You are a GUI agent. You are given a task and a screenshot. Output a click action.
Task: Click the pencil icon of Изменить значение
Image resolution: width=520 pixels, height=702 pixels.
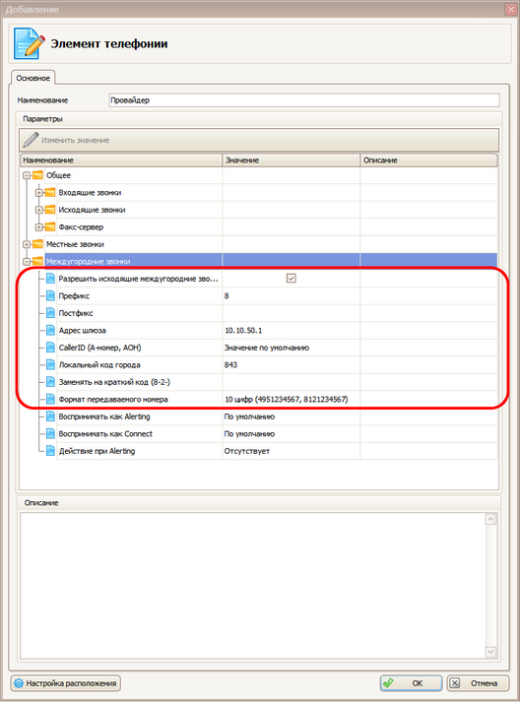point(31,140)
